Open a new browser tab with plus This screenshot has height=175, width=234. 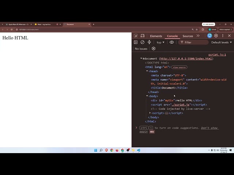[x=94, y=24]
